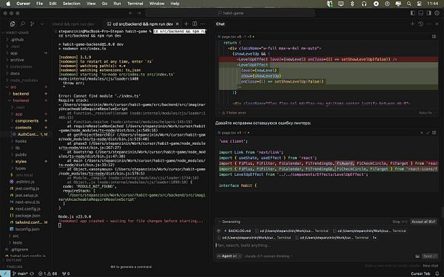
Task: Collapse the frontend folder
Action: click(x=21, y=100)
